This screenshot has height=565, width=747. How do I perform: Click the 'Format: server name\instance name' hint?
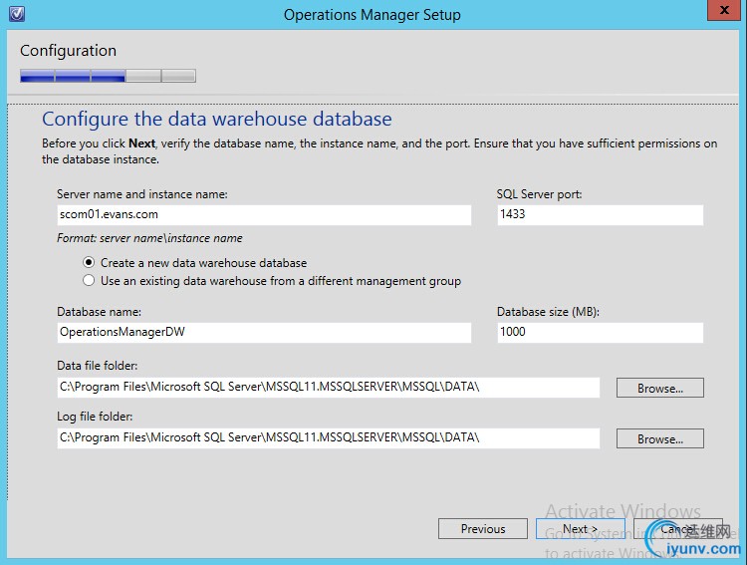click(x=149, y=238)
